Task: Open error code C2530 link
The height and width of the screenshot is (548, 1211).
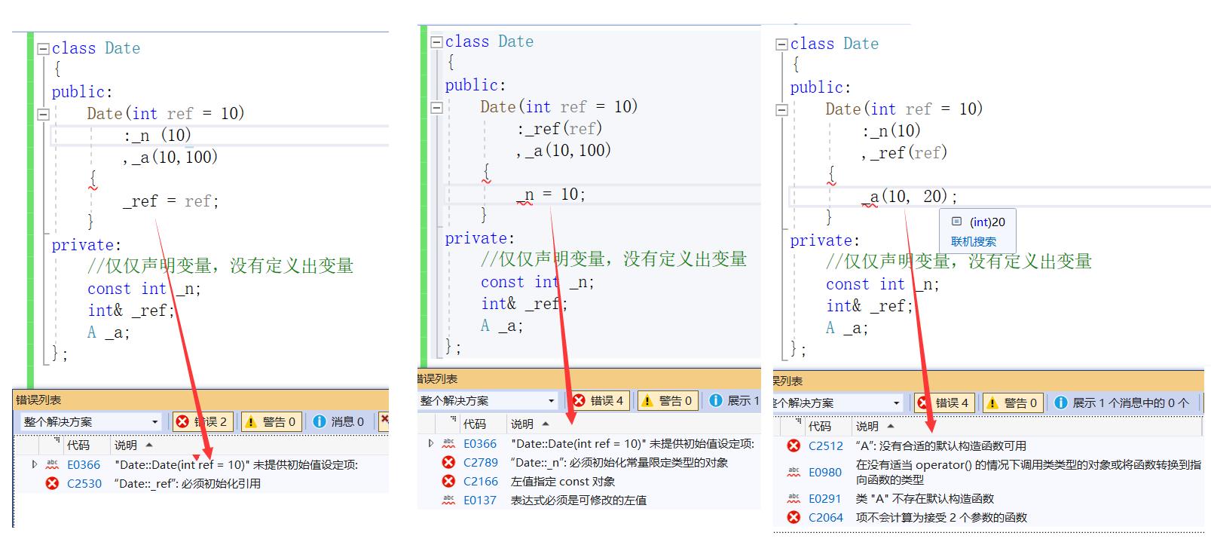Action: pyautogui.click(x=84, y=483)
